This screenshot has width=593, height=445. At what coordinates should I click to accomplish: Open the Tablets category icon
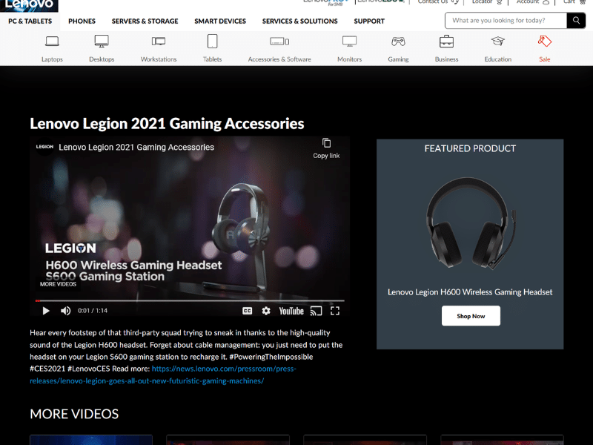tap(212, 42)
